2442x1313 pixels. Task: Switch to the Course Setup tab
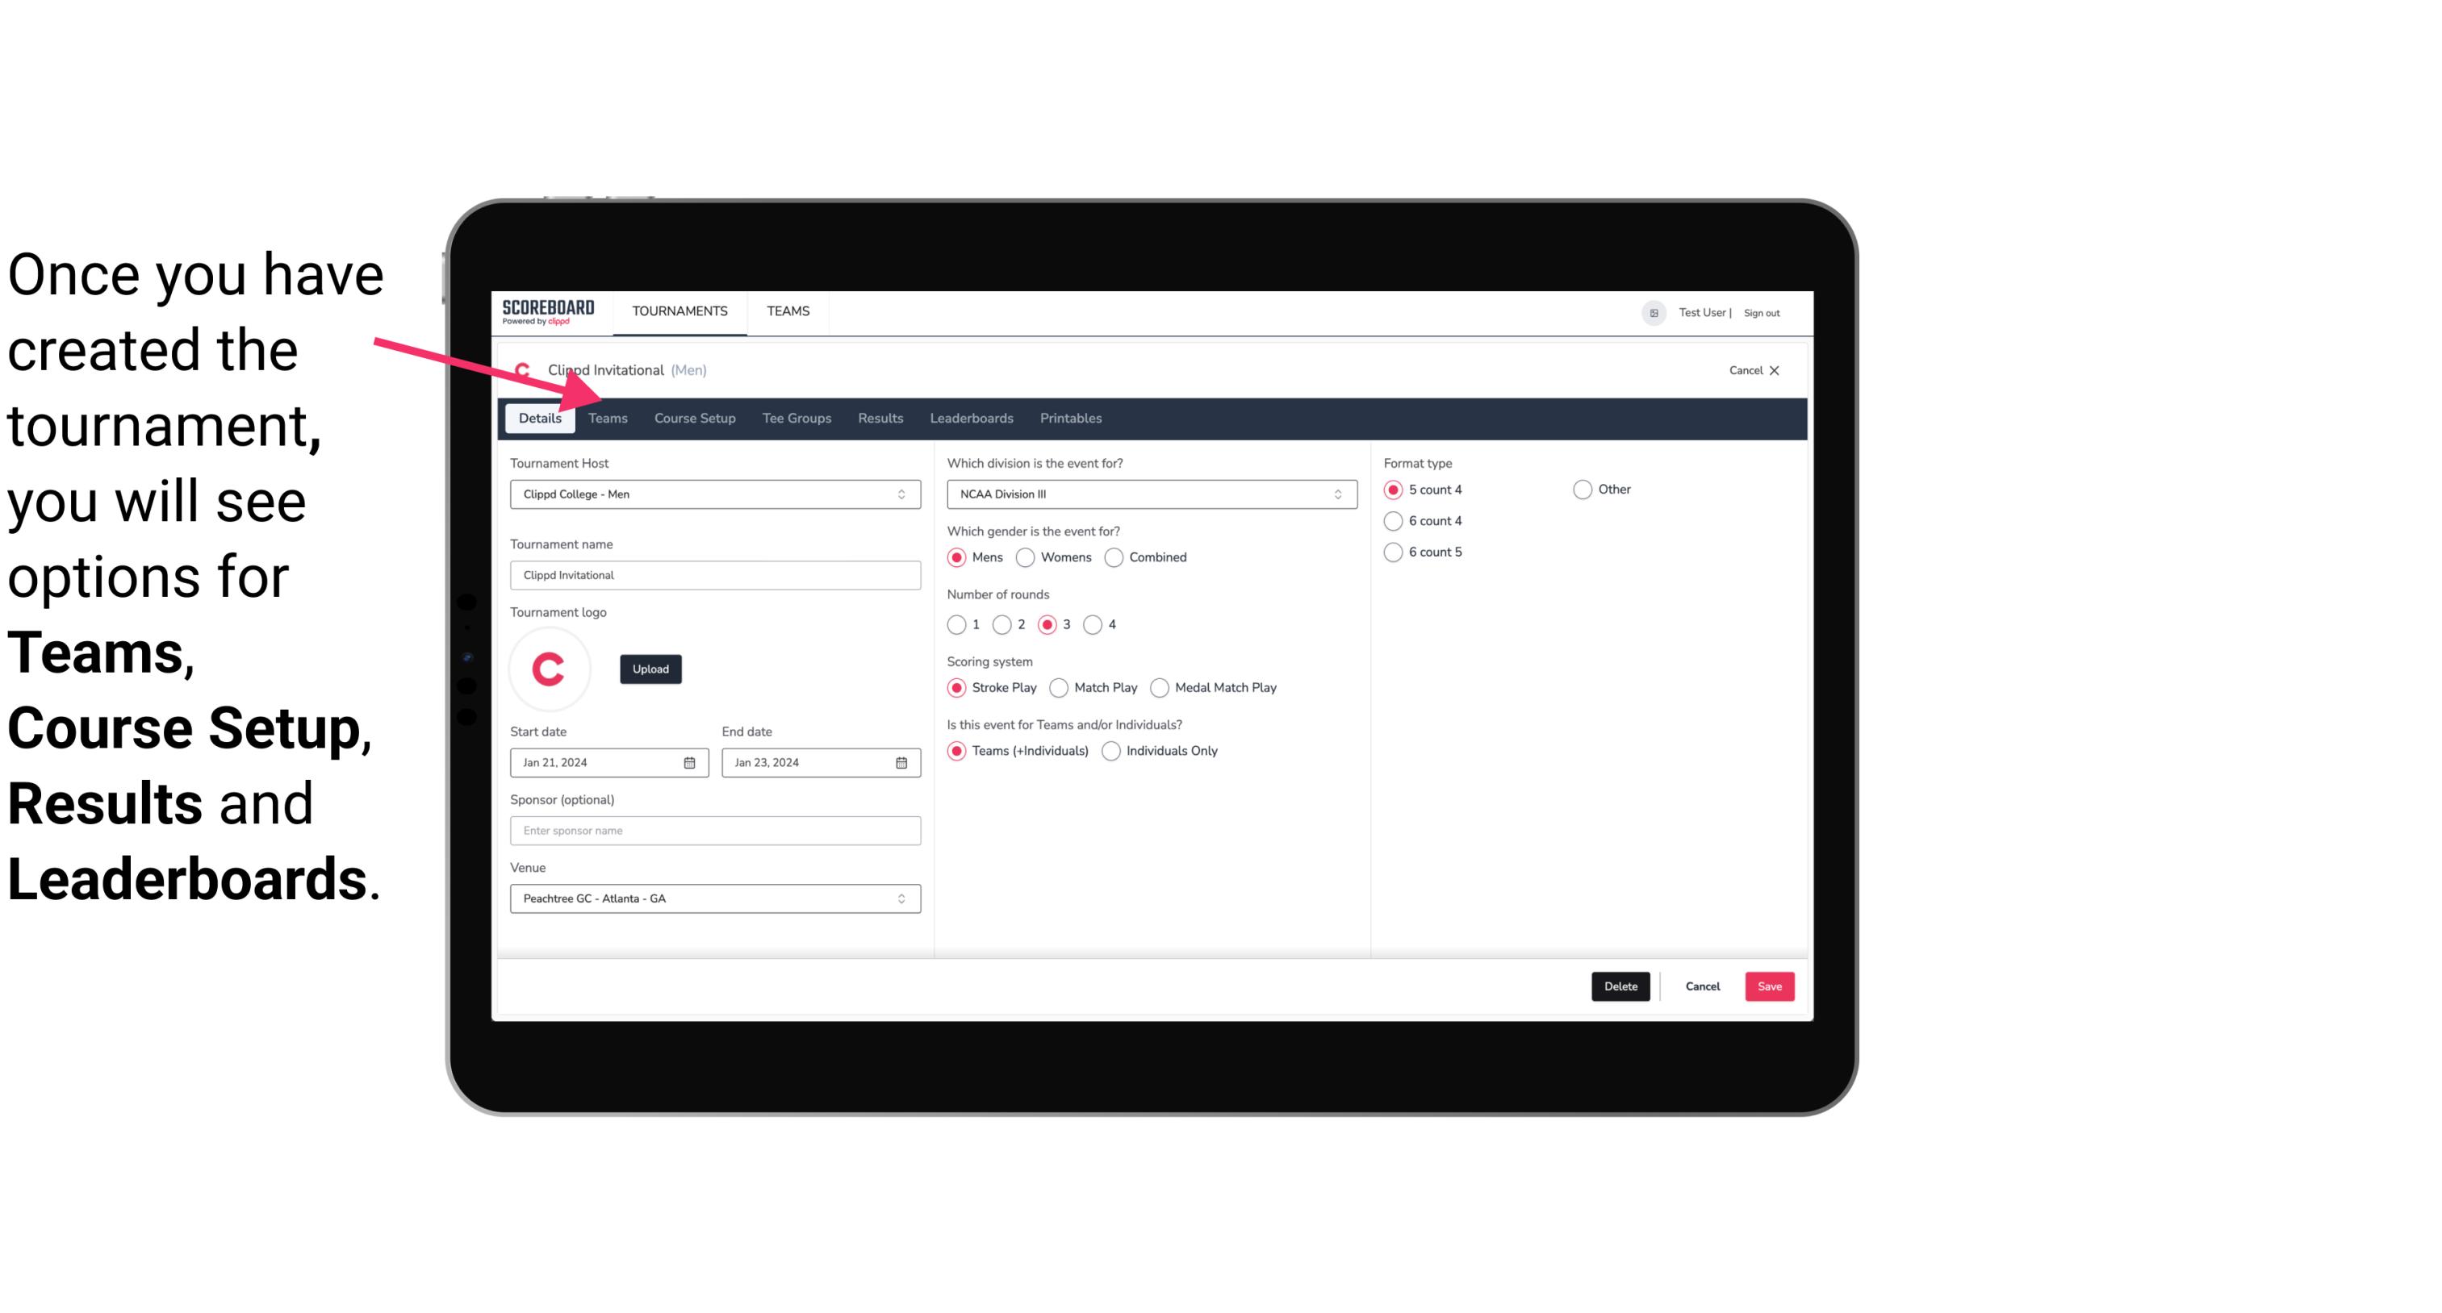tap(694, 417)
